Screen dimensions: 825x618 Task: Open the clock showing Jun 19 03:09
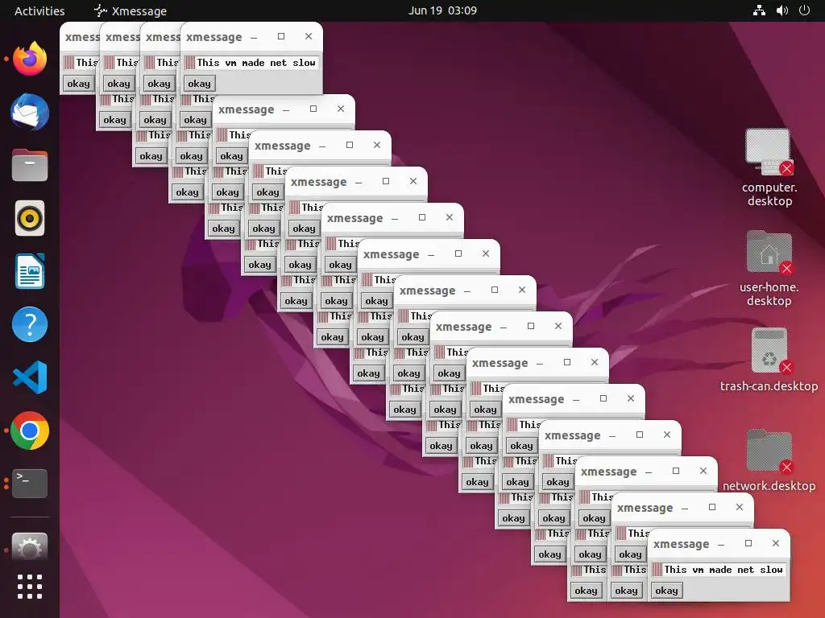pyautogui.click(x=442, y=10)
